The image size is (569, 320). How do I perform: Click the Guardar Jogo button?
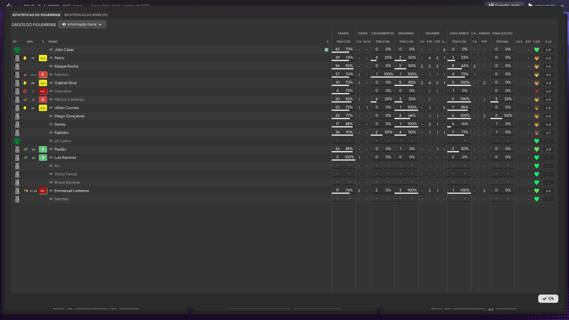click(504, 5)
